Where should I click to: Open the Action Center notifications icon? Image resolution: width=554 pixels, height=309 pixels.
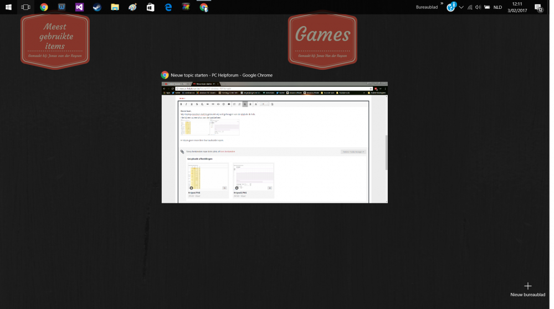point(538,7)
